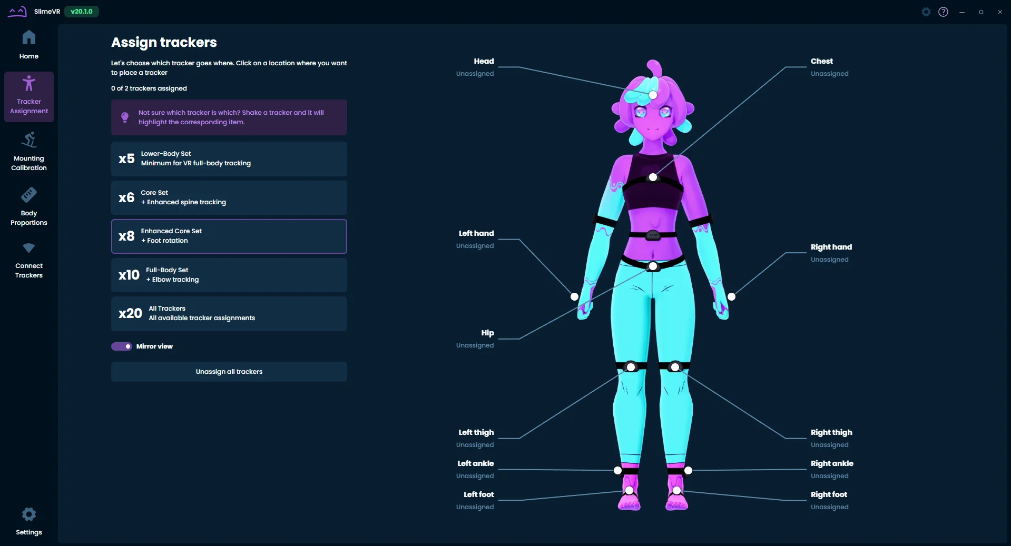Open the Home page icon

pos(29,37)
